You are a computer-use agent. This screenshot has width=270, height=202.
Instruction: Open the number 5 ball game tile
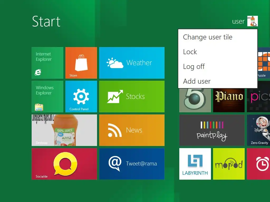pos(195,100)
